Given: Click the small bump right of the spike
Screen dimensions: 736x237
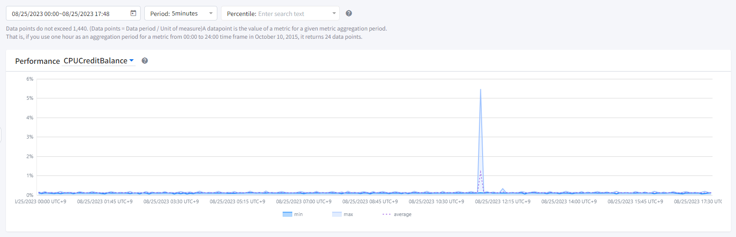Looking at the screenshot, I should pyautogui.click(x=503, y=189).
